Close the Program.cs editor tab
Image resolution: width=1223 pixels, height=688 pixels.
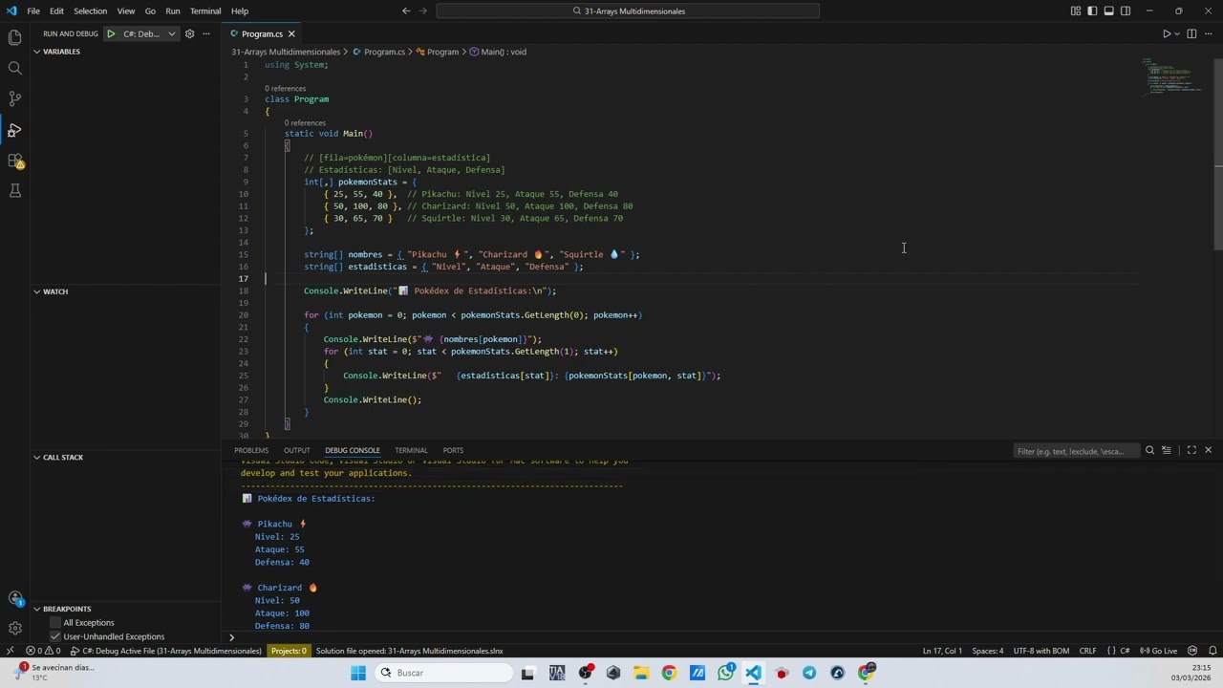tap(291, 33)
